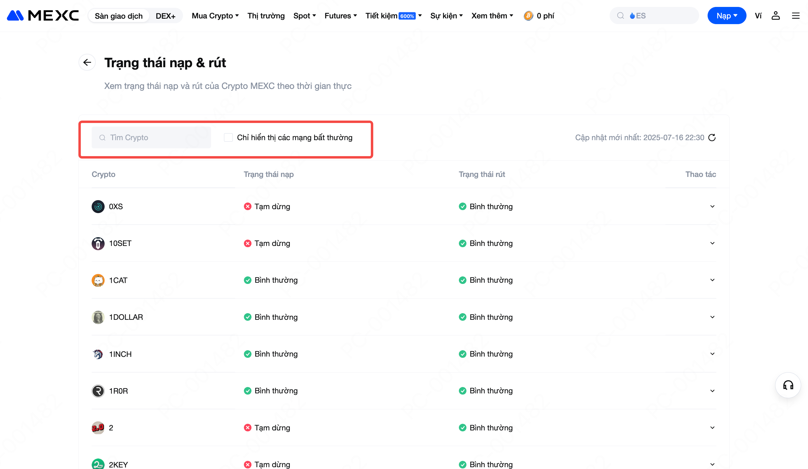Open the Ví link

(x=758, y=16)
